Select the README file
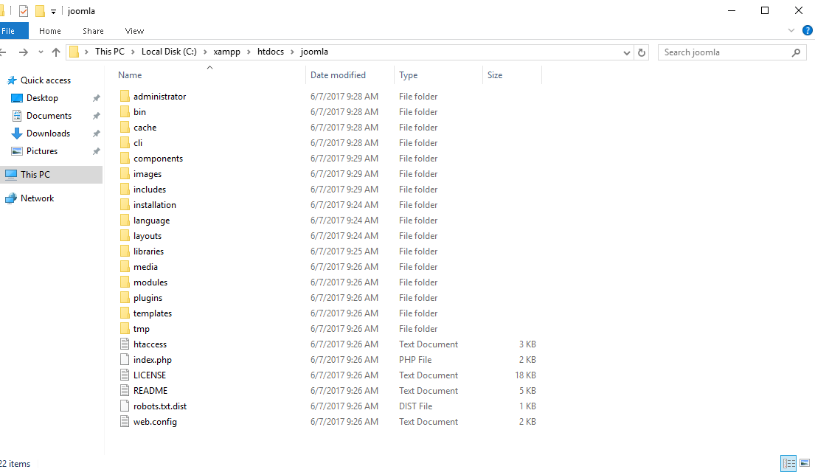 [x=150, y=391]
